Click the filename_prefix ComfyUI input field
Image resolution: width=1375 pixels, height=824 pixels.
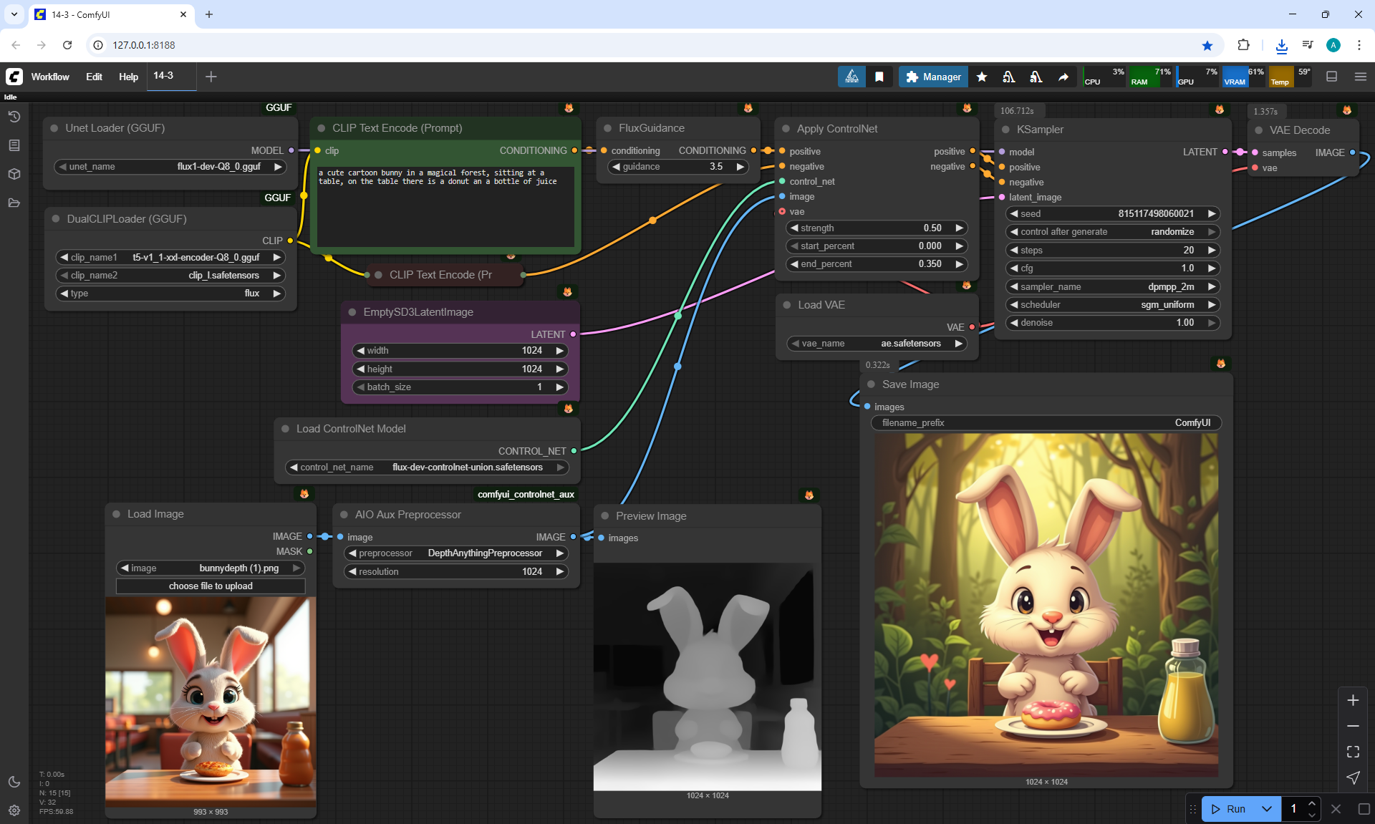click(1046, 423)
